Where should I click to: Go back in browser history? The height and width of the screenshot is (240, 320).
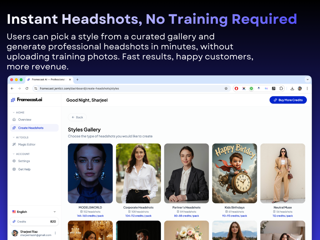pyautogui.click(x=12, y=88)
